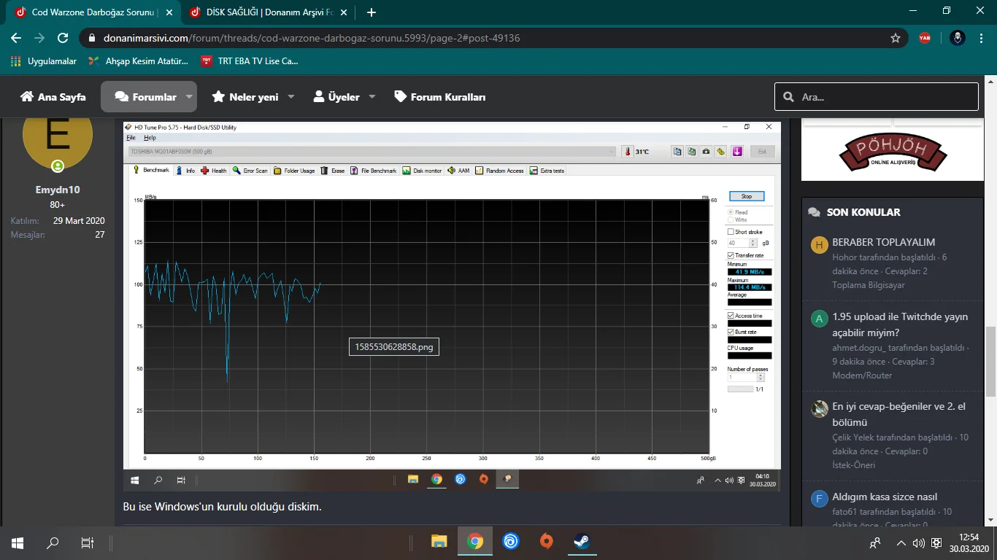Open the Üyeler navigation item
997x560 pixels.
[x=336, y=97]
